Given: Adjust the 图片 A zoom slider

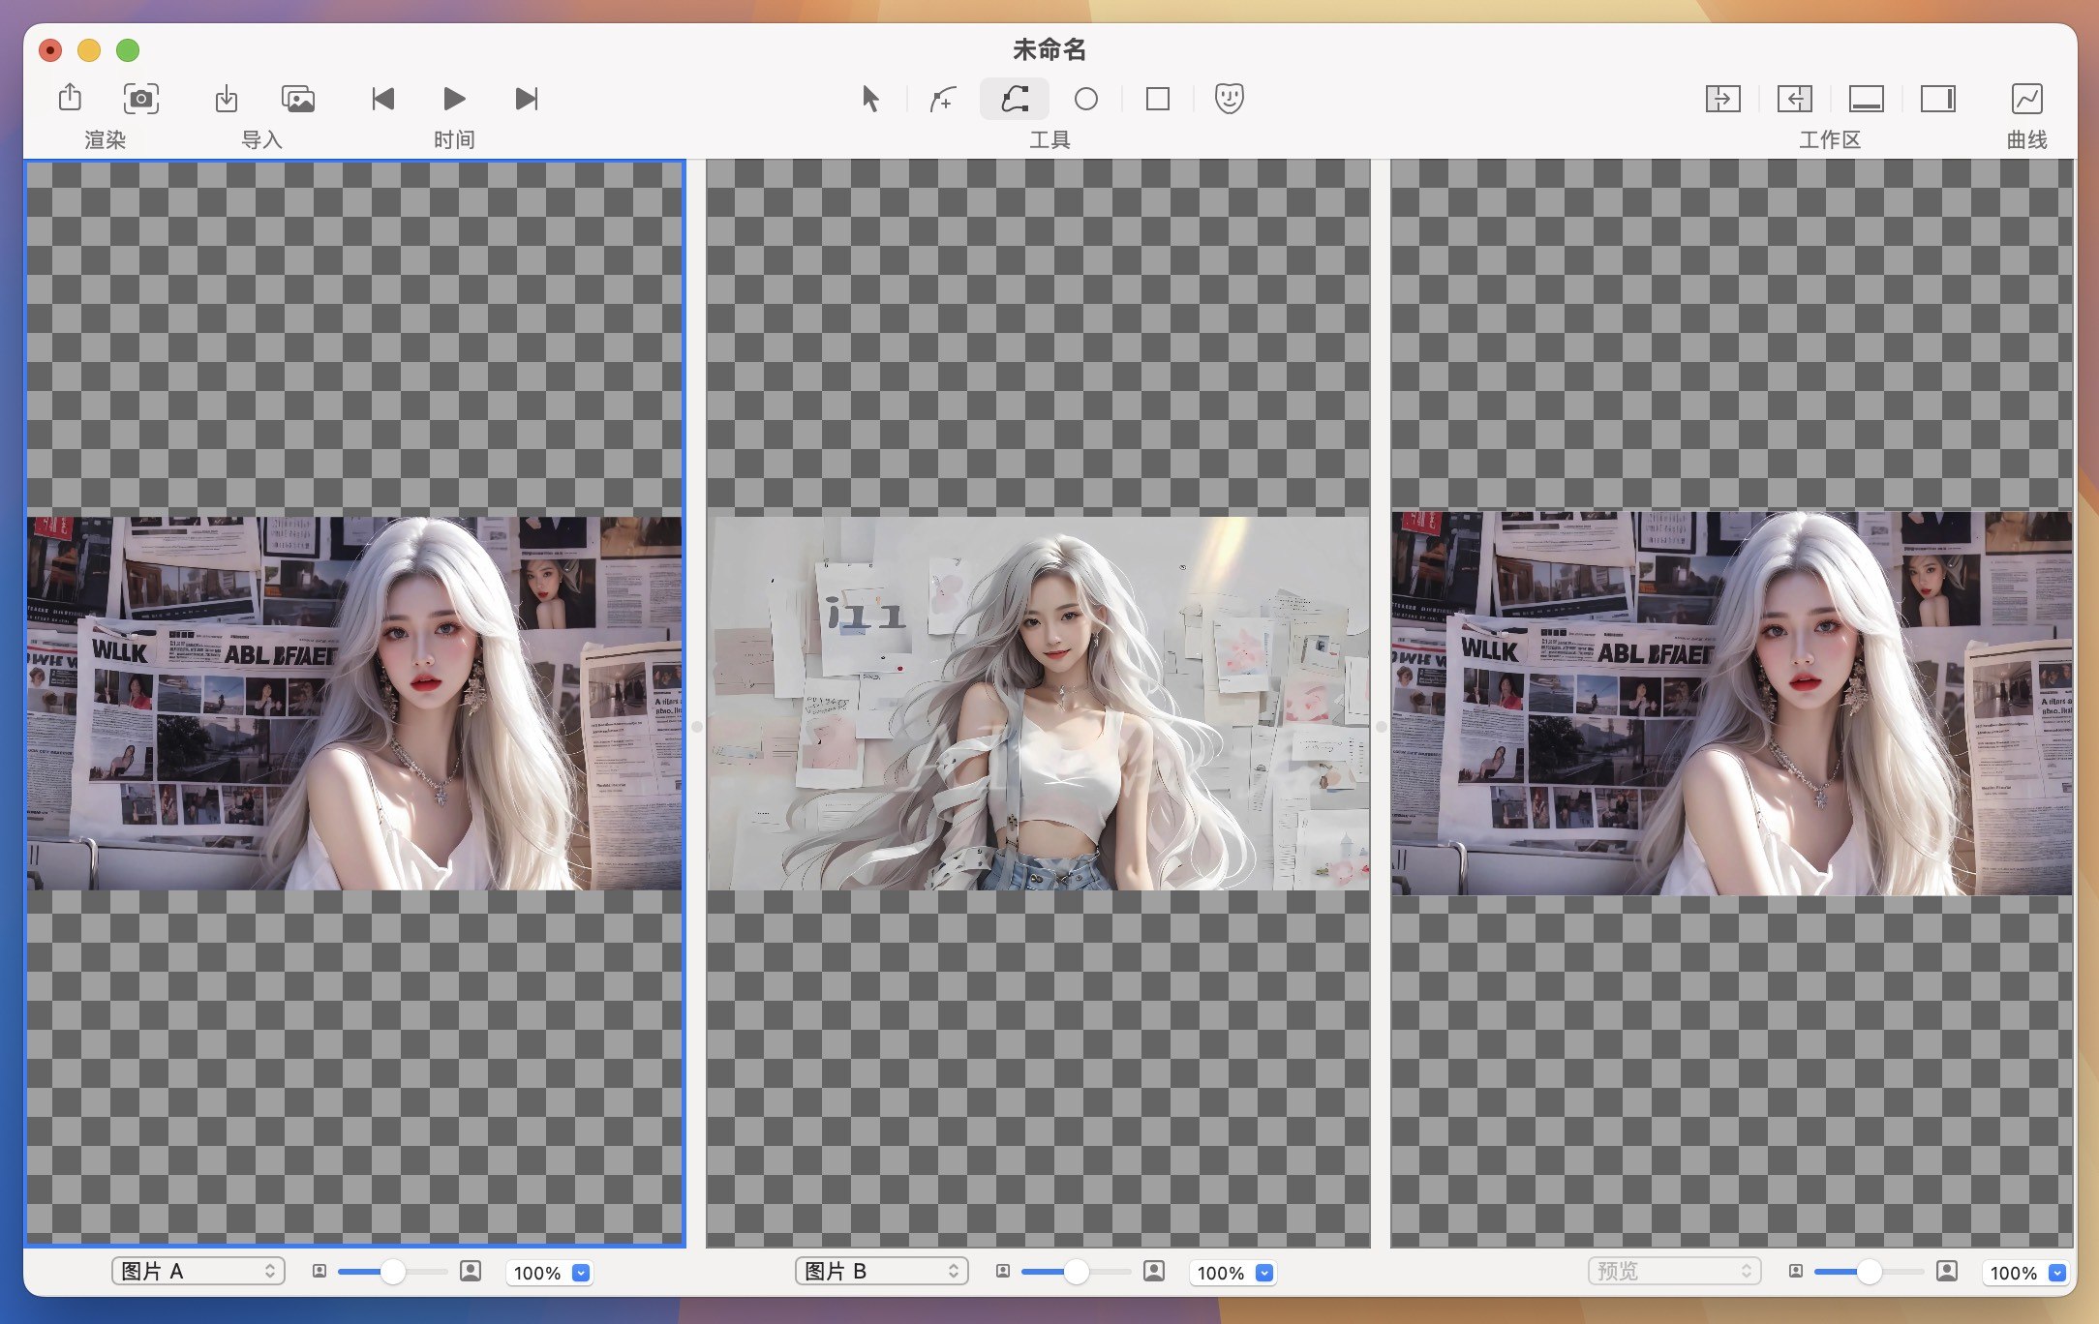Looking at the screenshot, I should [392, 1272].
